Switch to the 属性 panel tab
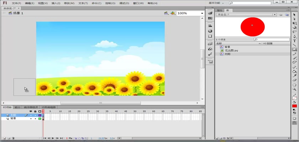 220,11
